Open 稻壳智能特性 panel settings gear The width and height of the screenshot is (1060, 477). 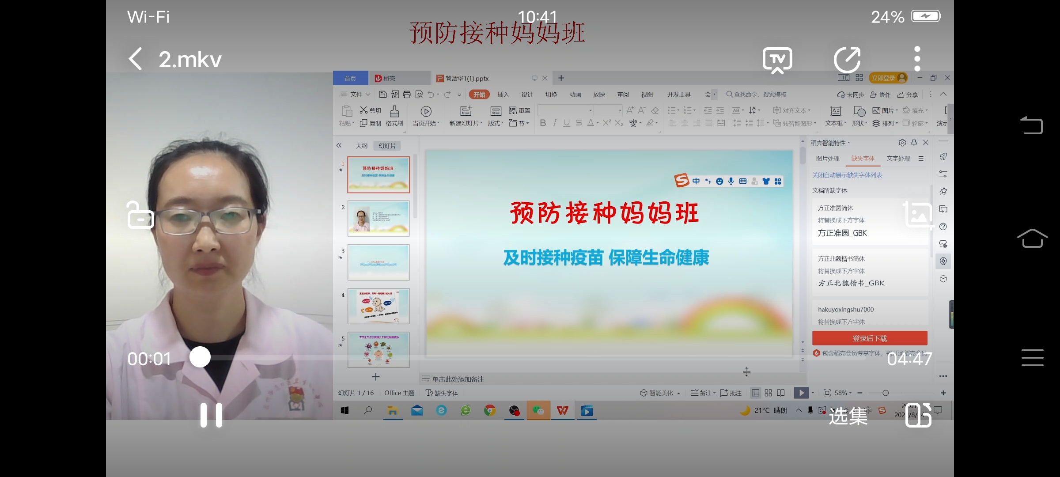tap(902, 143)
